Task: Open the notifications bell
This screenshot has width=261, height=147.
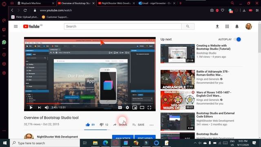Action: [237, 26]
